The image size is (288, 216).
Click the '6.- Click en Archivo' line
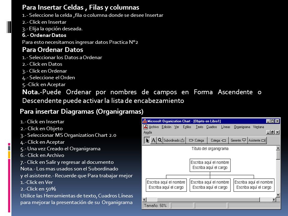click(42, 155)
